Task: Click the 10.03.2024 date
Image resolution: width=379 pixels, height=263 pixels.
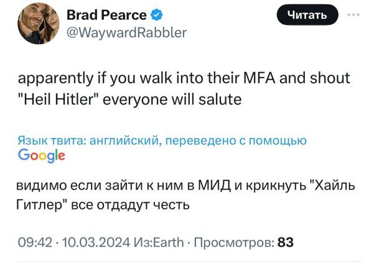Action: 93,242
